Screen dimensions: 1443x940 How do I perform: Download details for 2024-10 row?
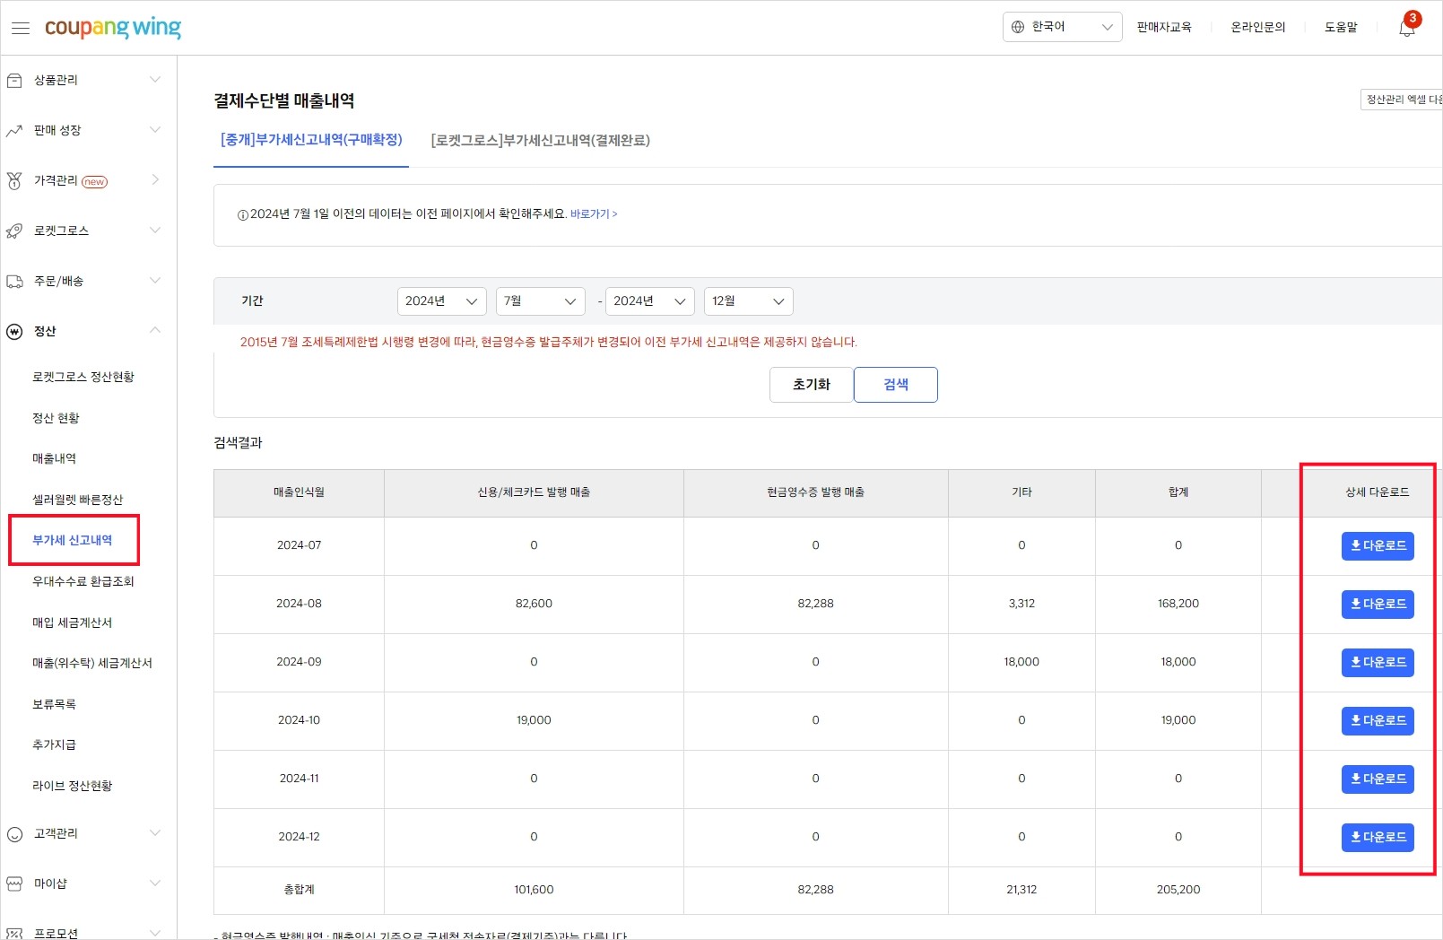click(1378, 721)
